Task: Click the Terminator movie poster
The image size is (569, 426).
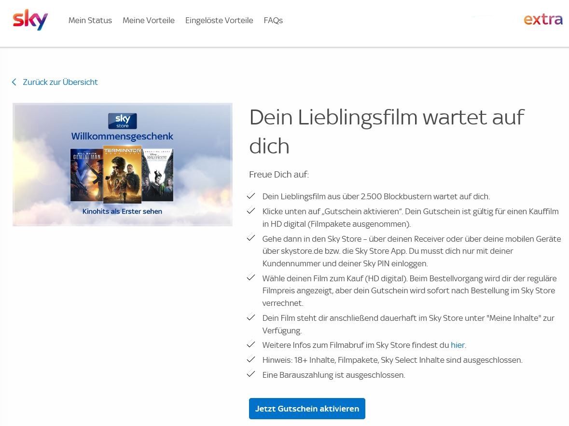Action: click(x=122, y=175)
